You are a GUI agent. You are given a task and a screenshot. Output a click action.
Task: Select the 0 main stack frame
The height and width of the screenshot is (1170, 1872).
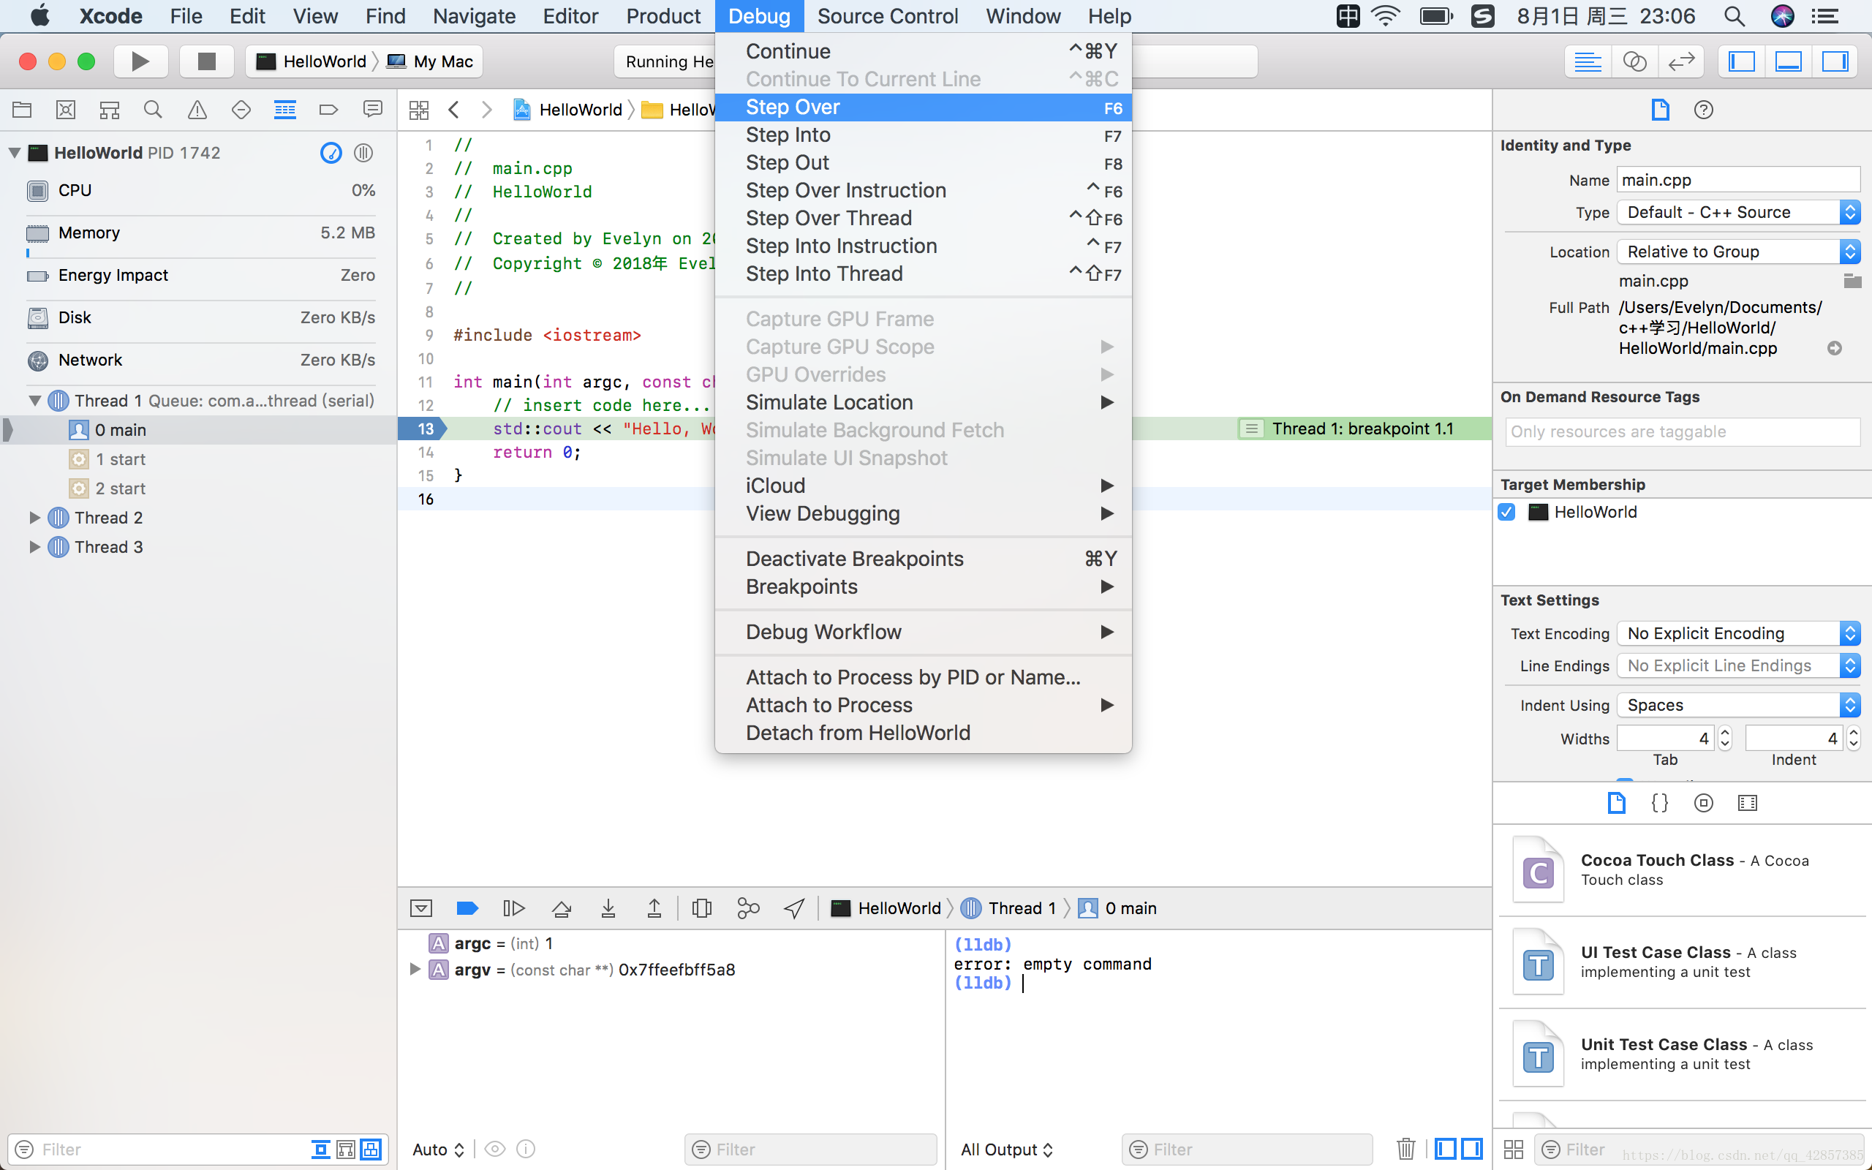tap(198, 430)
